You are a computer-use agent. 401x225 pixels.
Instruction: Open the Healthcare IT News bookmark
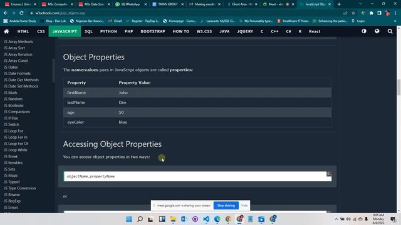[293, 21]
